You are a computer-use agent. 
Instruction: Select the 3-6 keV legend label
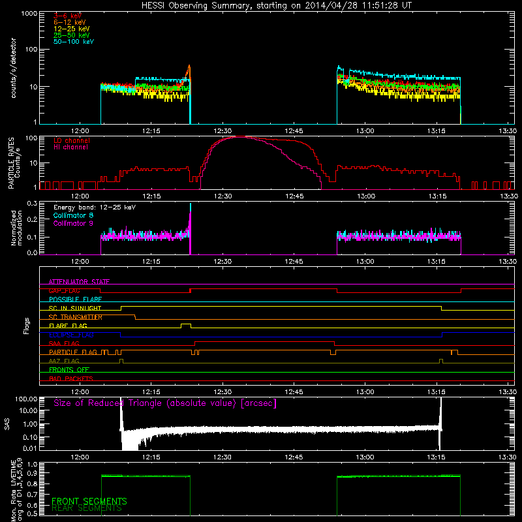tap(68, 16)
